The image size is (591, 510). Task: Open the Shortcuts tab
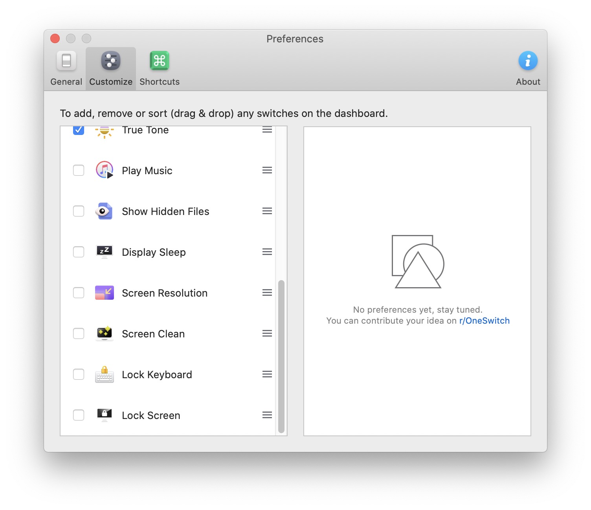pos(159,69)
